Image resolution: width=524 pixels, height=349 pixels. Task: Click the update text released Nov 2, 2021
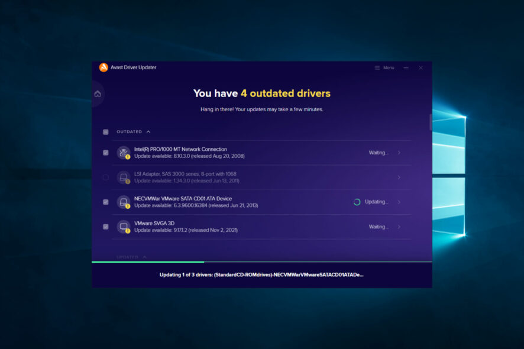(186, 230)
